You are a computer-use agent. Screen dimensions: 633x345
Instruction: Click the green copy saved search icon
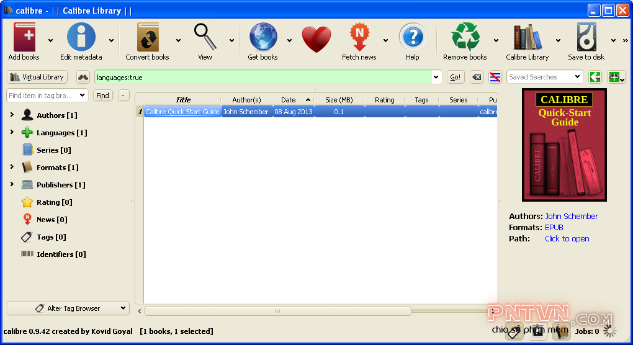click(x=595, y=77)
